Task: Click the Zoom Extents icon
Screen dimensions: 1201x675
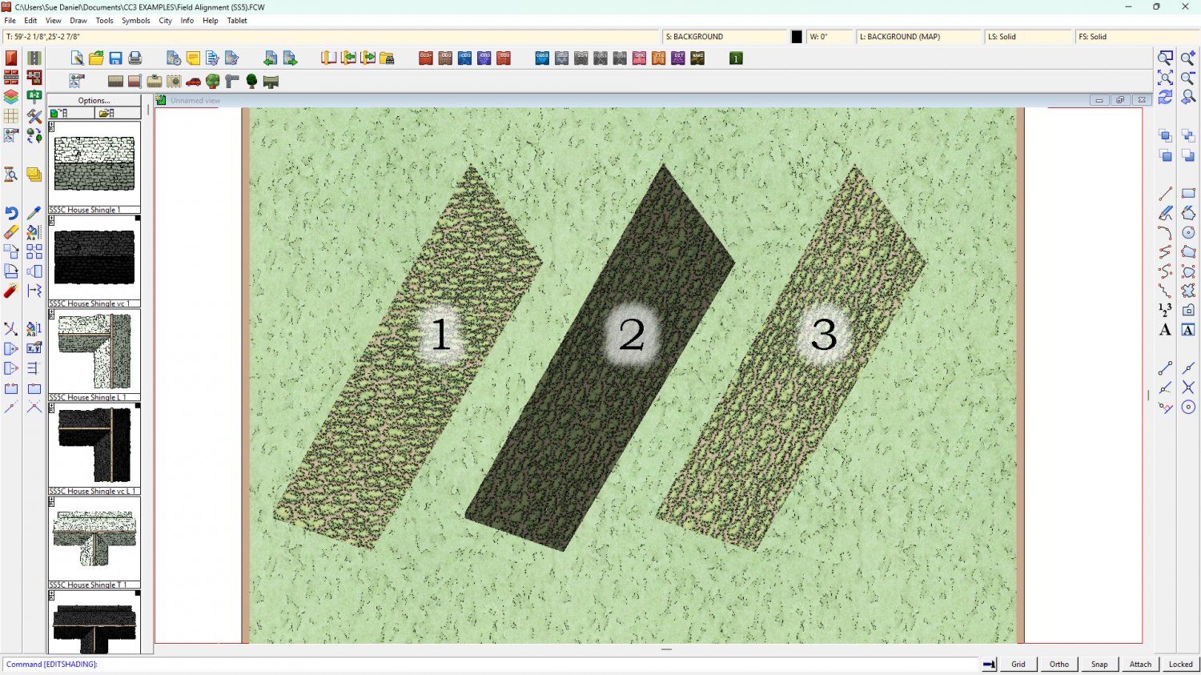Action: pyautogui.click(x=1166, y=78)
